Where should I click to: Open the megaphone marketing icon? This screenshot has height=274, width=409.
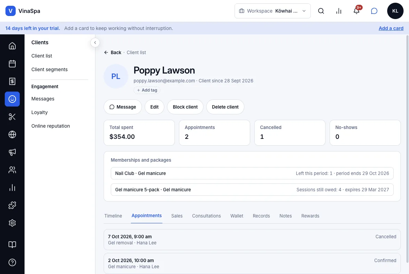[x=12, y=152]
